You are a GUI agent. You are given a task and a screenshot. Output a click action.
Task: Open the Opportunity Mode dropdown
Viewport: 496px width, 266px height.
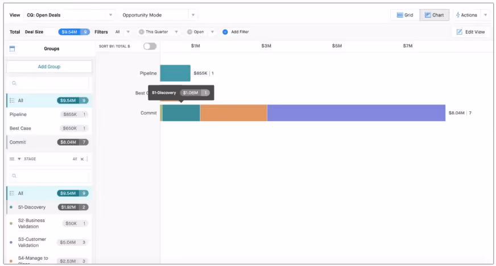click(158, 15)
